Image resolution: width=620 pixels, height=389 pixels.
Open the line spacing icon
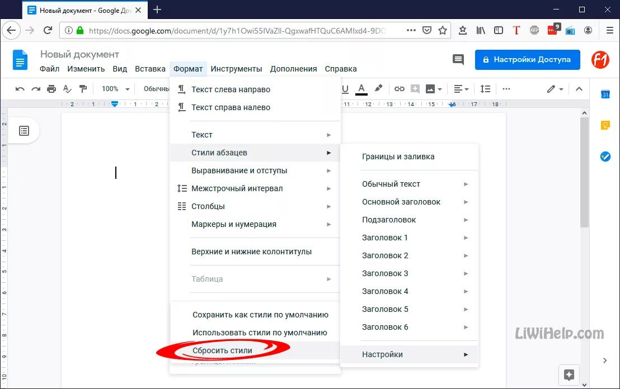485,89
